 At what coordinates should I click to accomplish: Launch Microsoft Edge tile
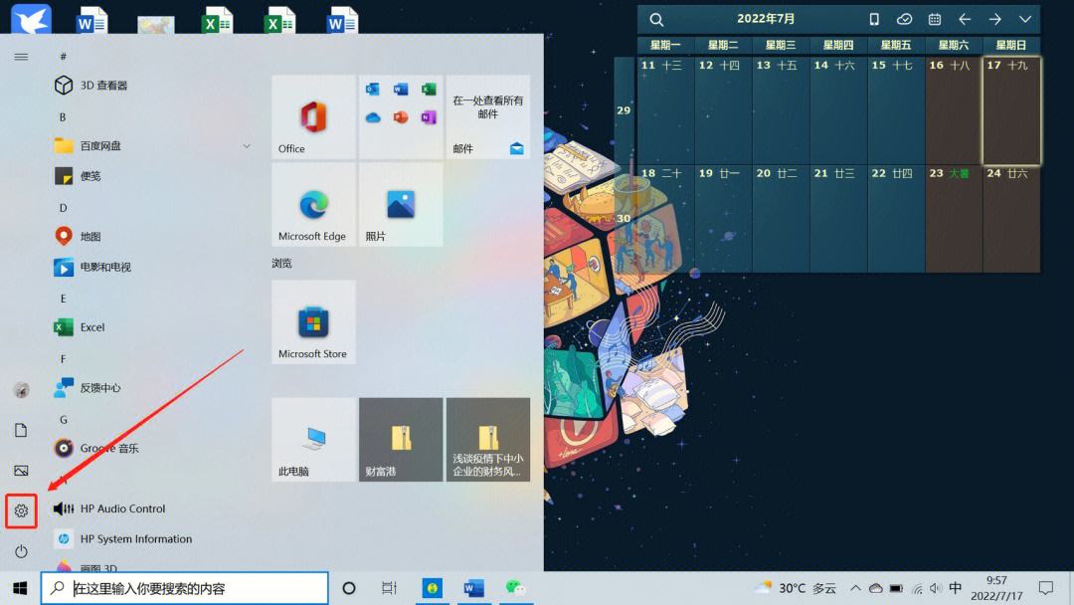[x=313, y=205]
